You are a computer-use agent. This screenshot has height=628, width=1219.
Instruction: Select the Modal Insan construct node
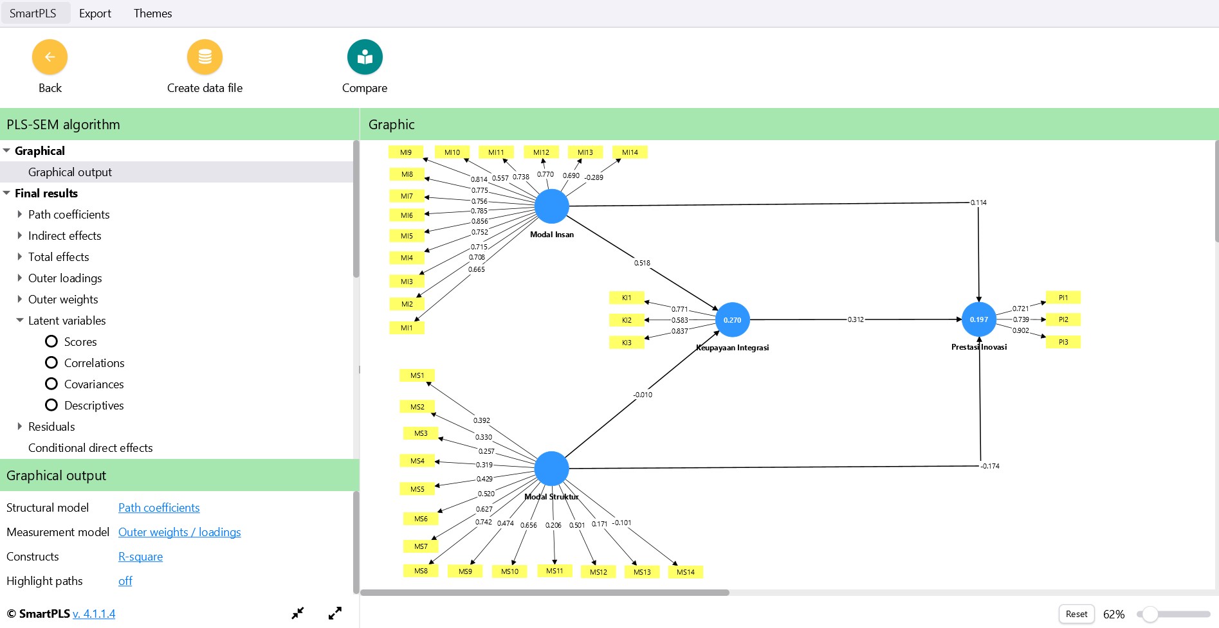(x=551, y=206)
